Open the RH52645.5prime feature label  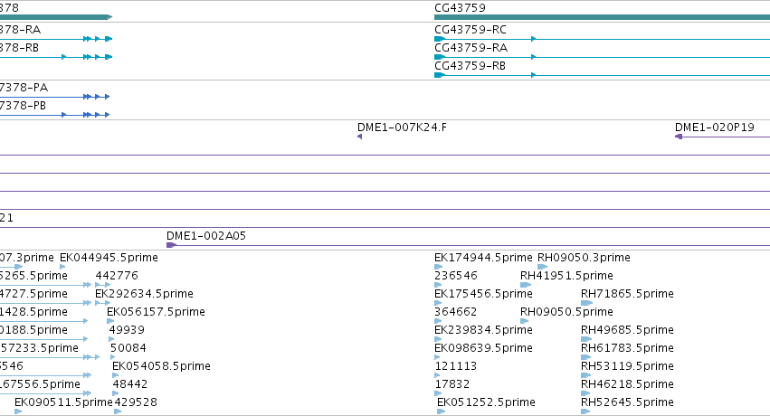627,402
